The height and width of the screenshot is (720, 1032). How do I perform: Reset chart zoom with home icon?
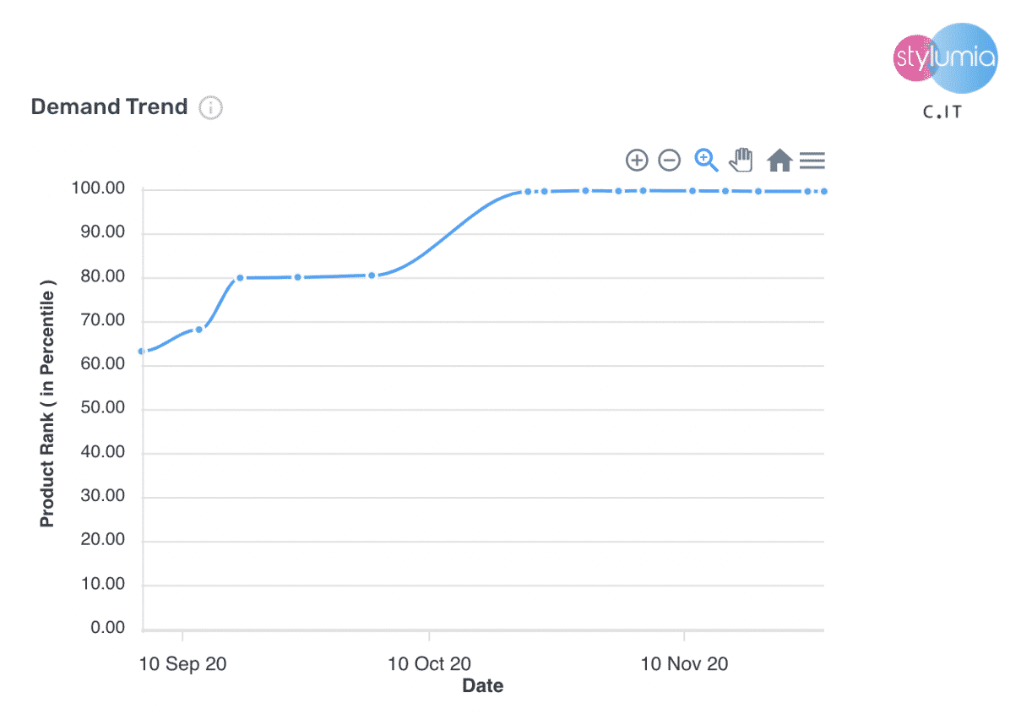[x=779, y=160]
